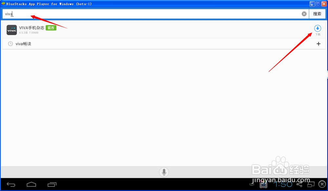Open the VIVA手机杂志 result title

pos(31,28)
